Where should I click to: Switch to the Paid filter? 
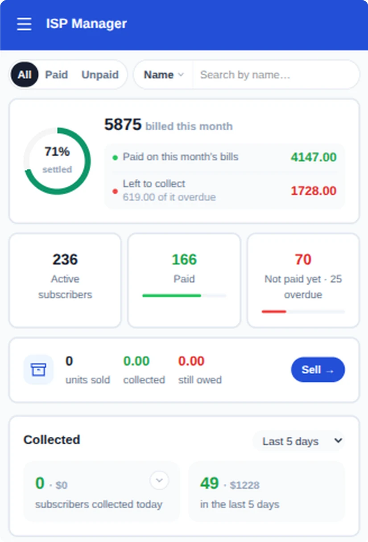click(x=57, y=74)
